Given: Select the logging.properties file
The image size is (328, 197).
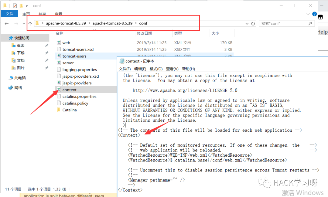Looking at the screenshot, I should coord(80,70).
